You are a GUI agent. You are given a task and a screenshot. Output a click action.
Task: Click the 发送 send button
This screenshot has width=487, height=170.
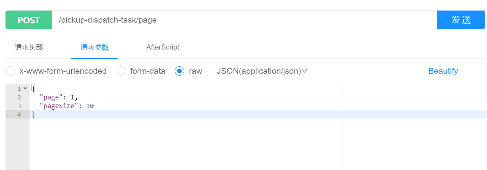[461, 20]
